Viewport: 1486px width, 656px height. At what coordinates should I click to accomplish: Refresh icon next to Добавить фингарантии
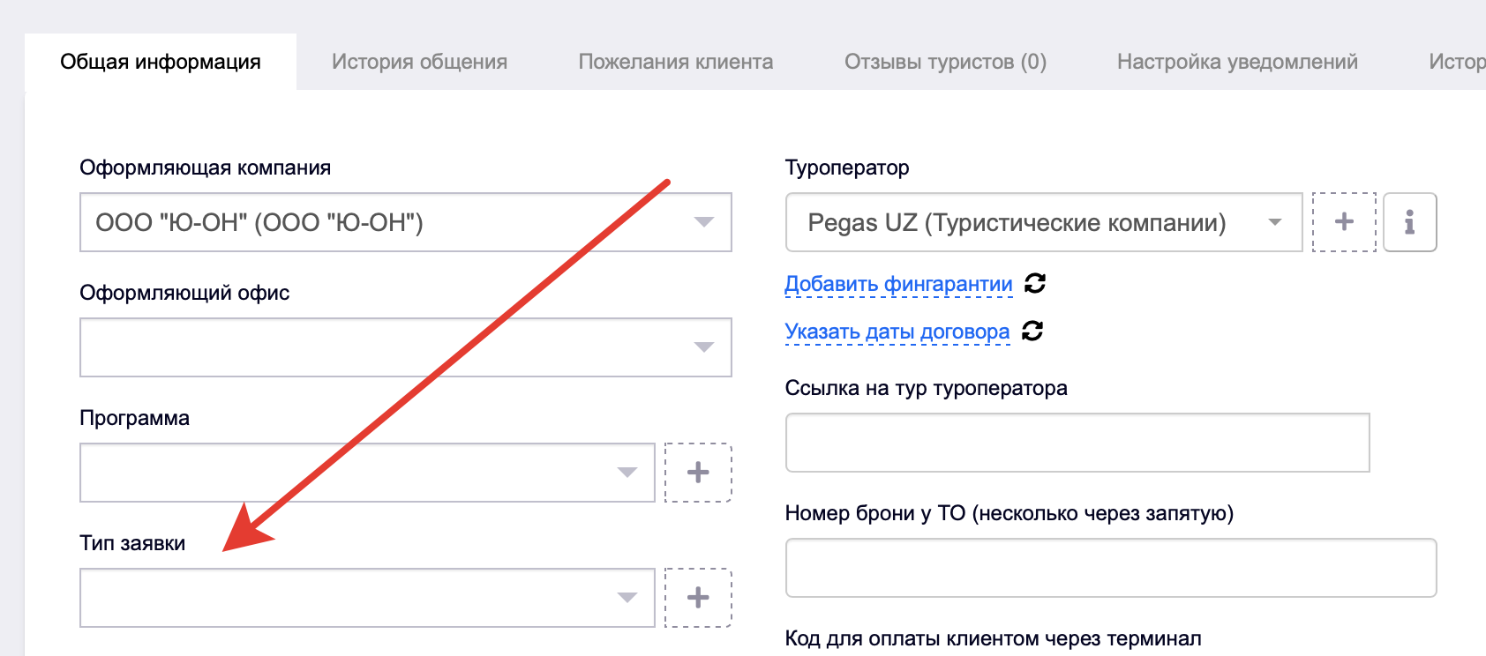coord(1035,283)
